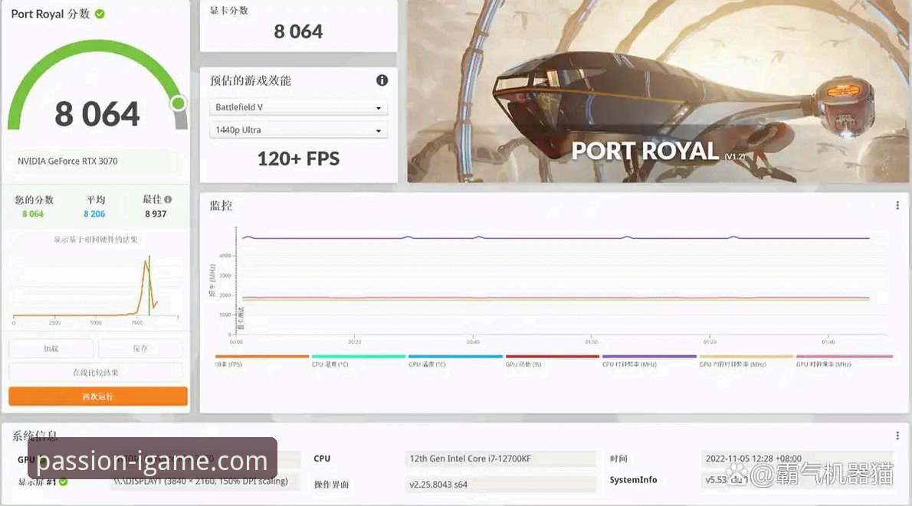Click the 120+ FPS estimate text
The height and width of the screenshot is (506, 912).
298,158
